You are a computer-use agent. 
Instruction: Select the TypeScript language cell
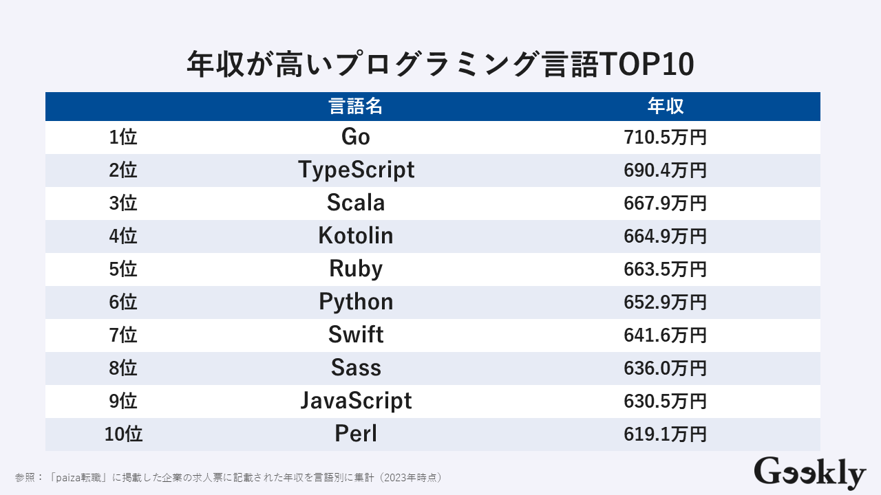click(356, 170)
